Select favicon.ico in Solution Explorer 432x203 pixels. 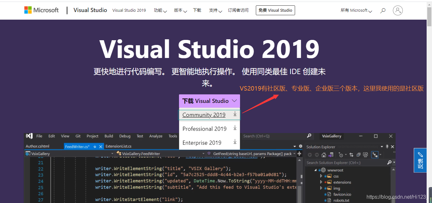coord(342,194)
